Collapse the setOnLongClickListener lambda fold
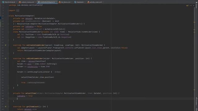 click(8, 72)
